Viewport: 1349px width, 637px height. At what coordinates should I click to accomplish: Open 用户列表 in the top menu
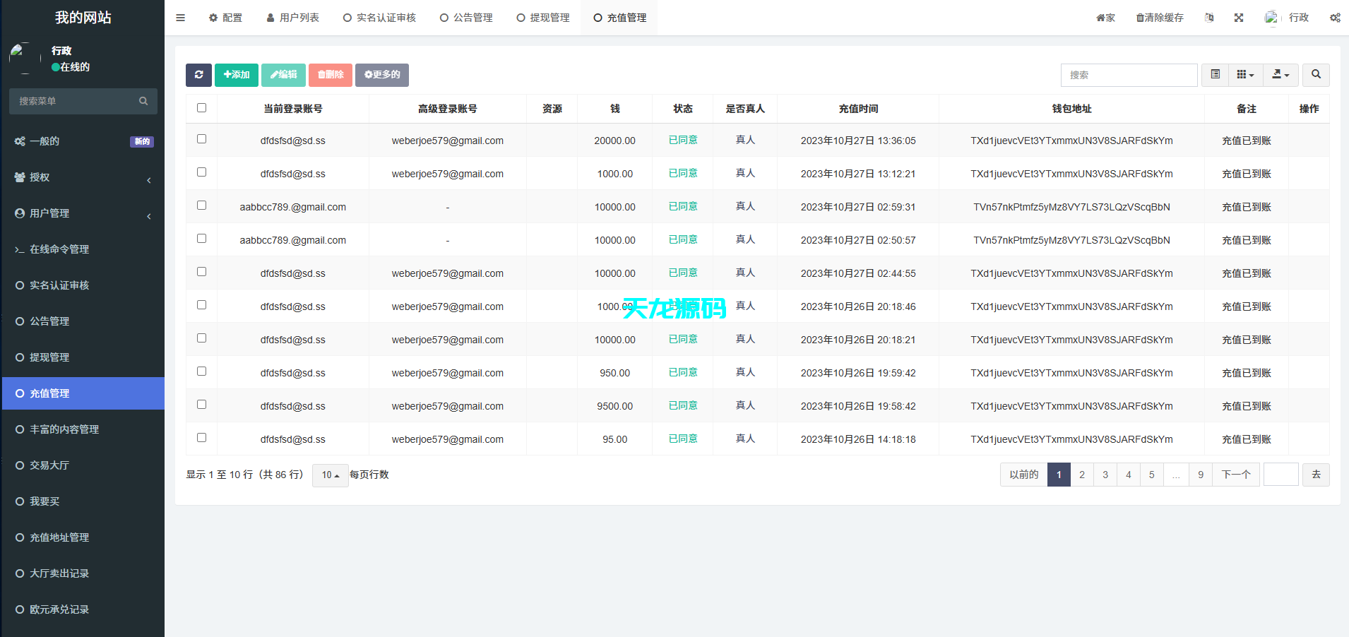pos(292,17)
